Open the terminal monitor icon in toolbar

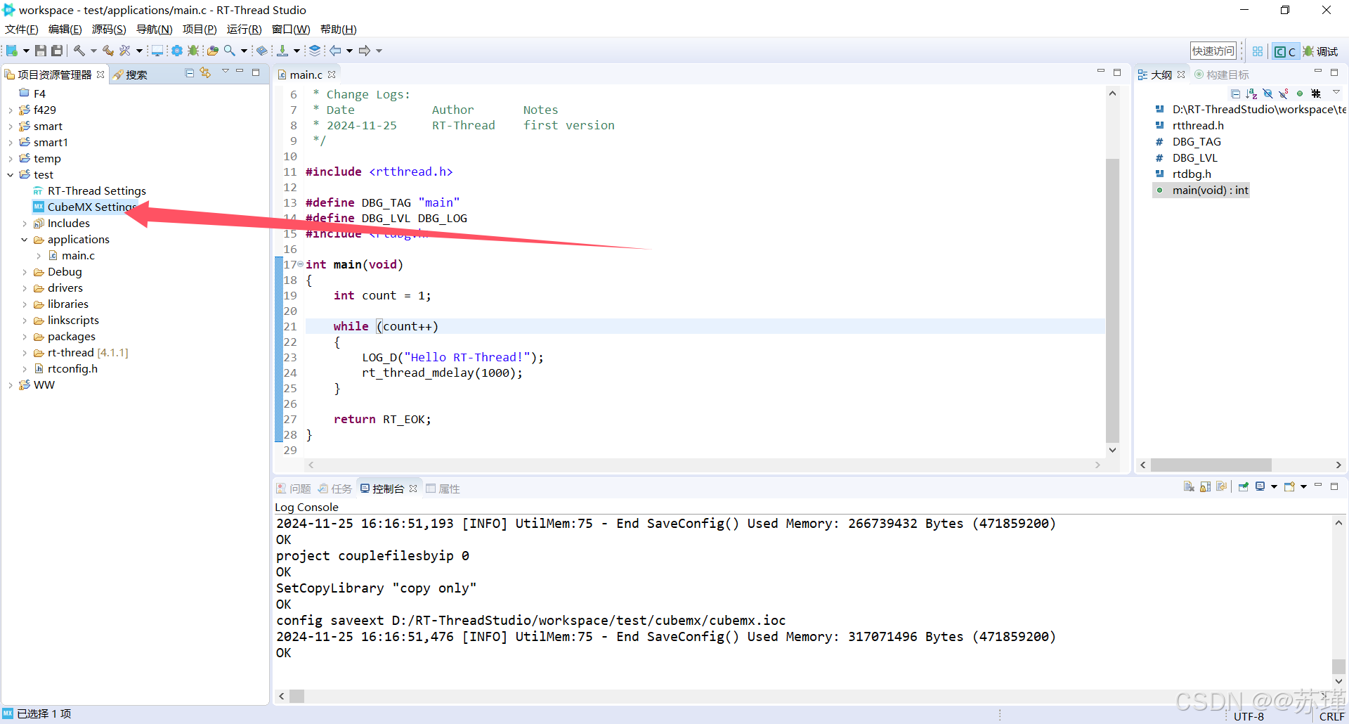click(x=157, y=51)
